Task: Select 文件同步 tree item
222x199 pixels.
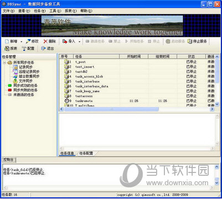Action: [x=25, y=81]
